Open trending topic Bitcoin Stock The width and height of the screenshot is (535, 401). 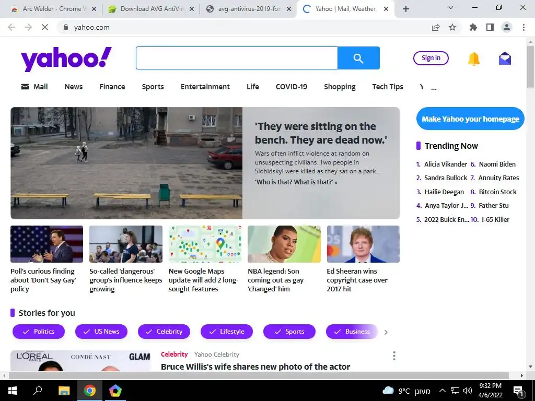[x=497, y=192]
